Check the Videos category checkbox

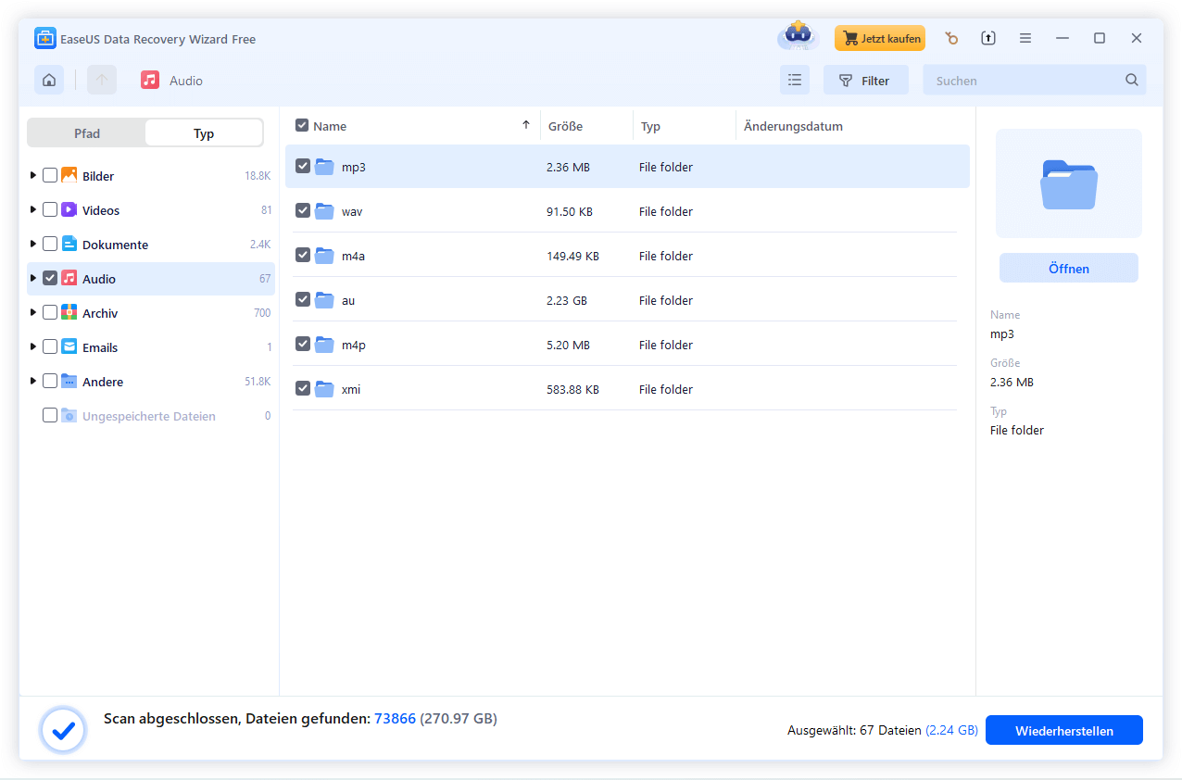tap(50, 209)
